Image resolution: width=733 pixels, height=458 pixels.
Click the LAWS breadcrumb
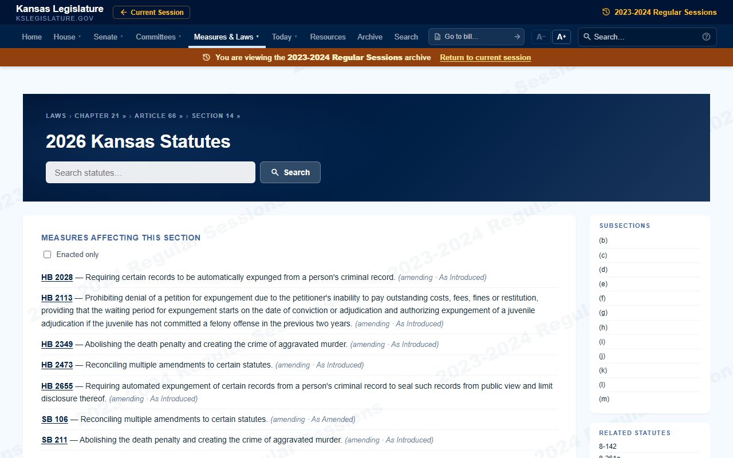tap(56, 116)
